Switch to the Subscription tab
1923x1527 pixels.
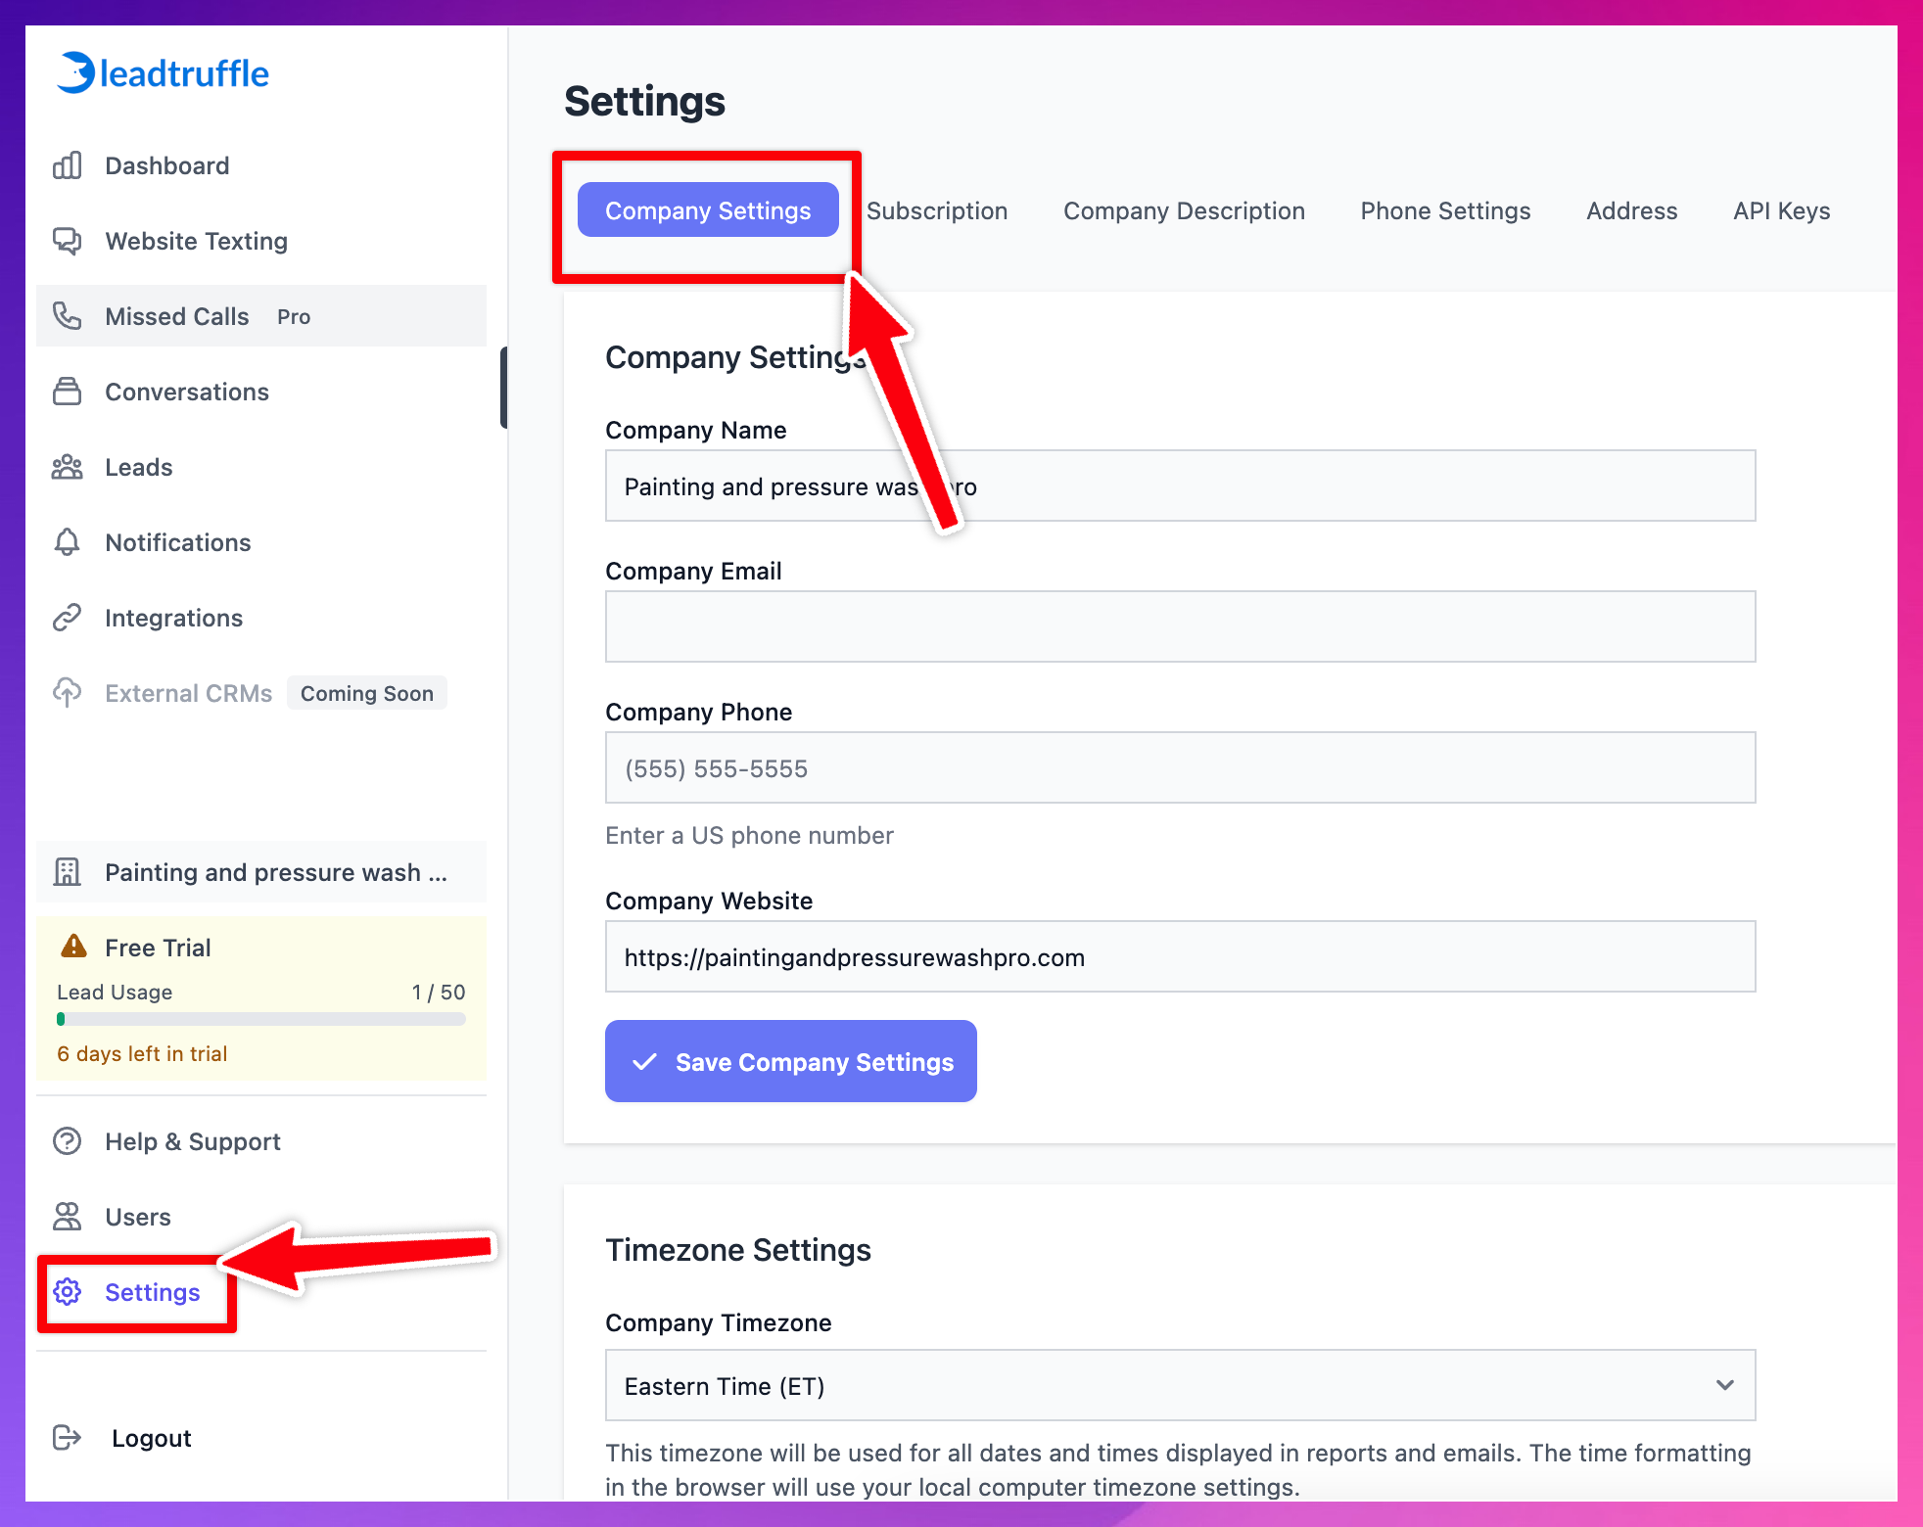[x=936, y=210]
